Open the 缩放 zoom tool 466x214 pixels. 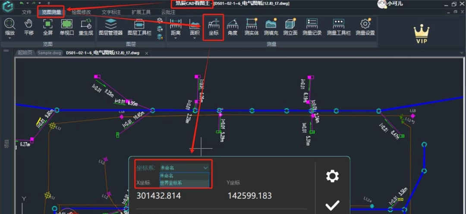[x=10, y=27]
